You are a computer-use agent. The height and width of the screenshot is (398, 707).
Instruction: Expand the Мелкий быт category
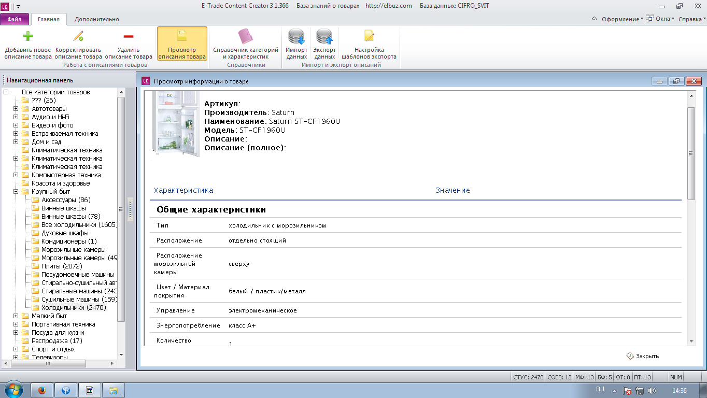[x=16, y=316]
